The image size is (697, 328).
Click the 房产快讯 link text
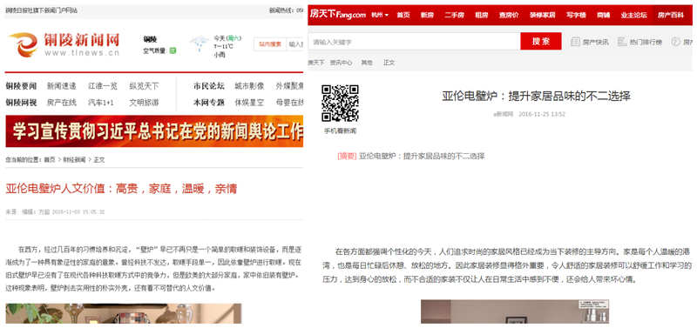tap(595, 42)
